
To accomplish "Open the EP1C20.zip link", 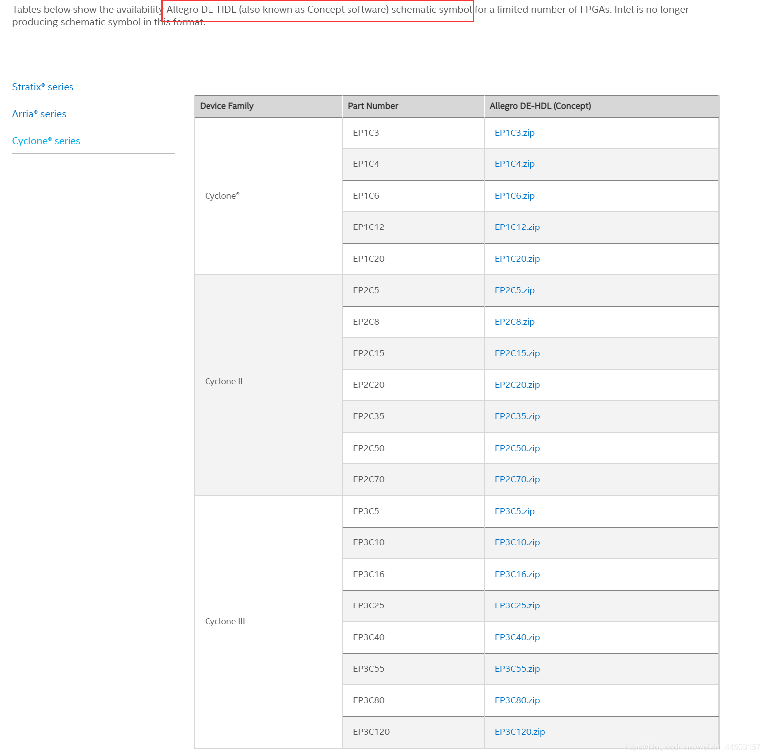I will [517, 259].
